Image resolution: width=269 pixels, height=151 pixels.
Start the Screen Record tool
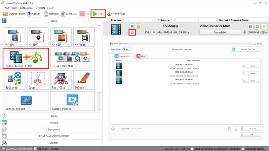pos(26,101)
